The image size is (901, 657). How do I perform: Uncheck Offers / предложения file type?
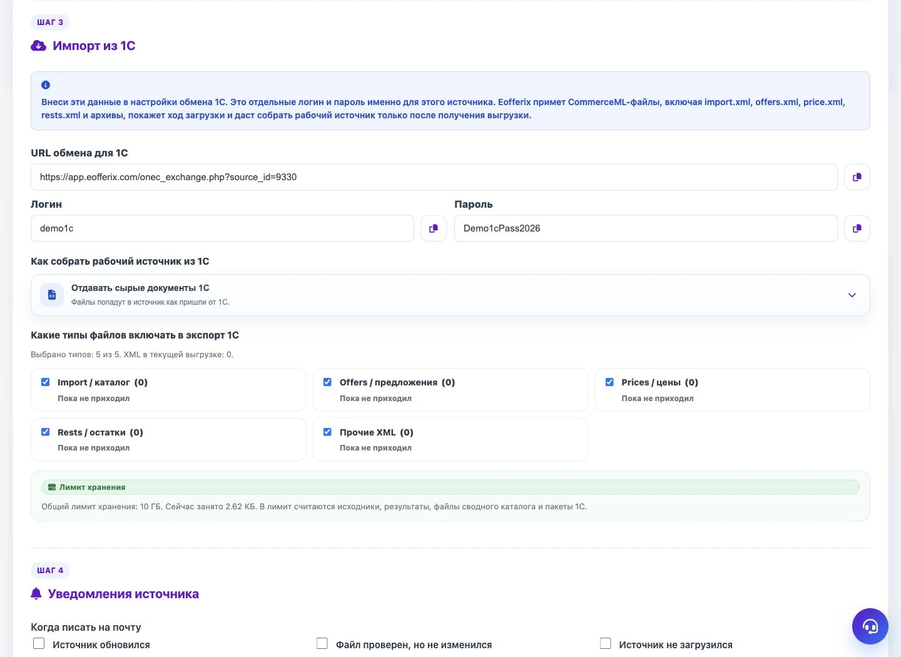(327, 382)
